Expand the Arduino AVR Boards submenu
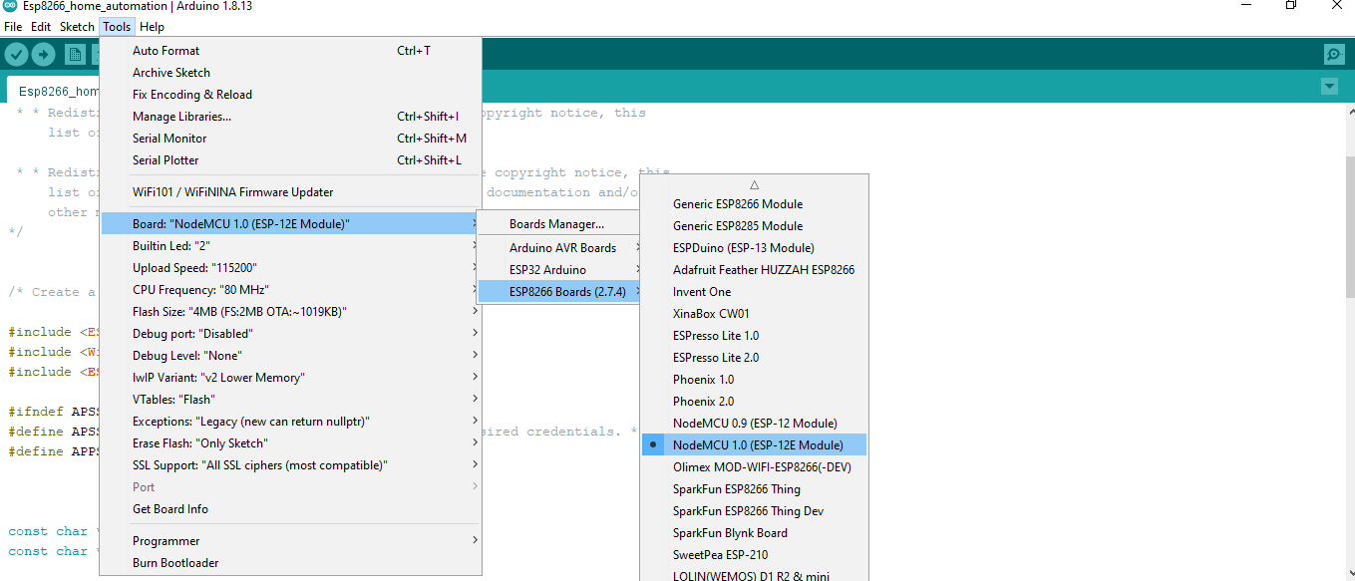 tap(559, 248)
